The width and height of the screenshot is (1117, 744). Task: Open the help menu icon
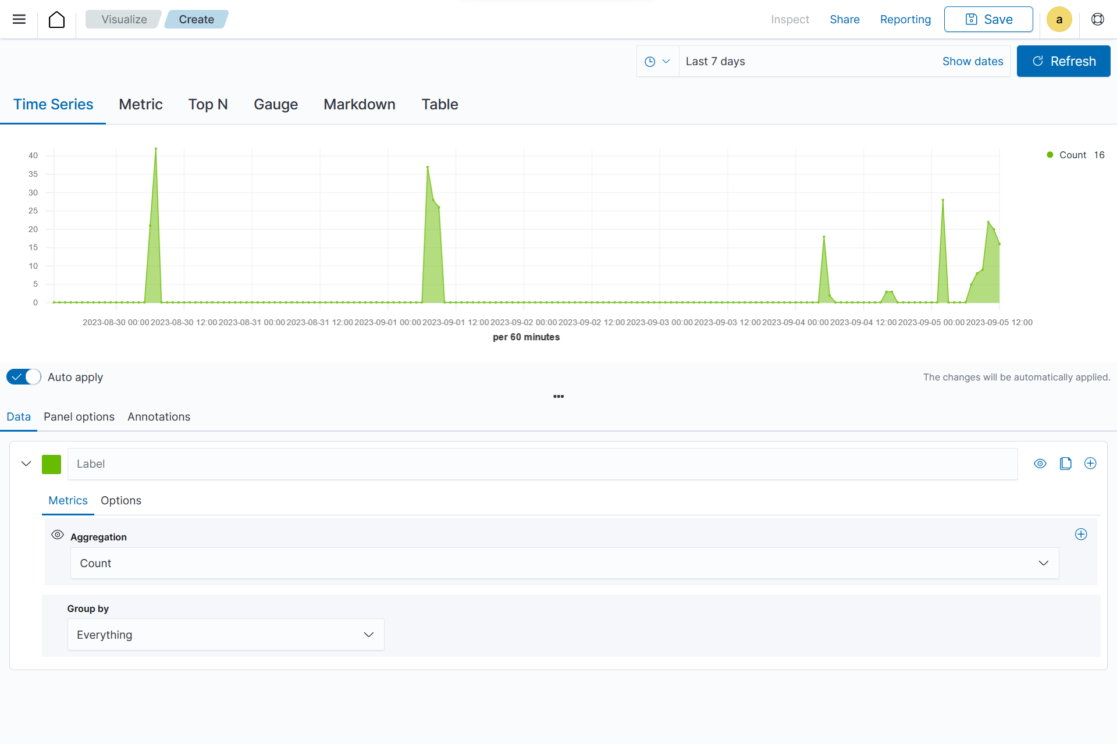tap(1097, 19)
